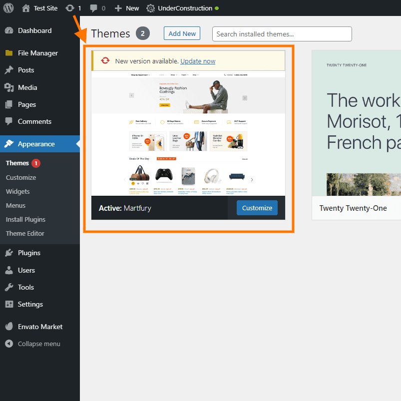
Task: Open the comments bubble icon in admin bar
Action: [x=93, y=8]
